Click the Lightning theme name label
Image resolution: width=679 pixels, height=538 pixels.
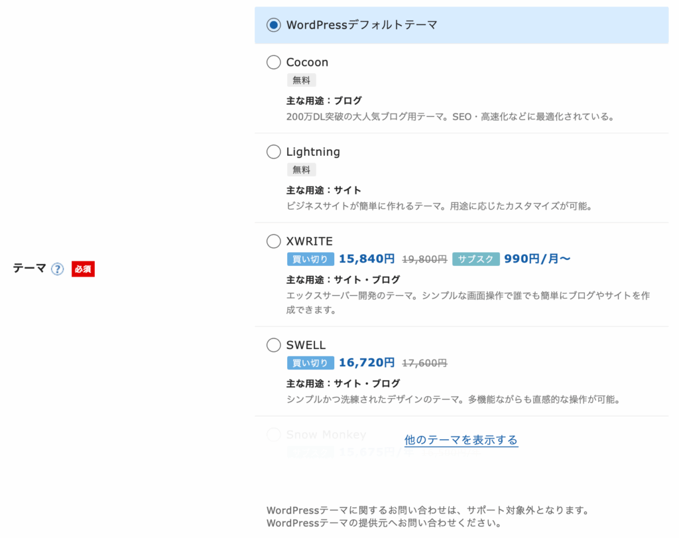coord(313,152)
